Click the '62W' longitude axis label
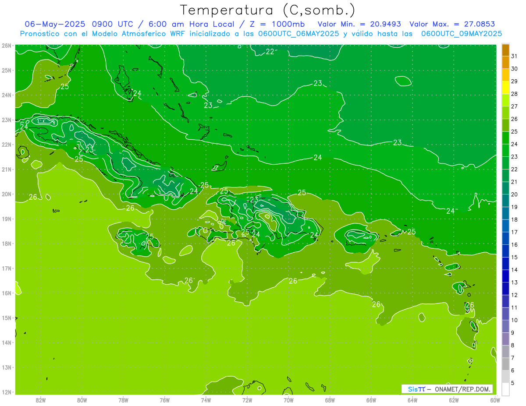526x406 pixels. [x=454, y=400]
